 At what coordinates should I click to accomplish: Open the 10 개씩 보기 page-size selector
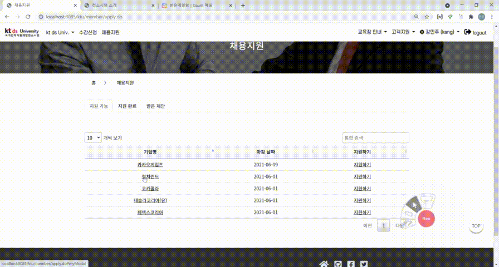coord(93,137)
